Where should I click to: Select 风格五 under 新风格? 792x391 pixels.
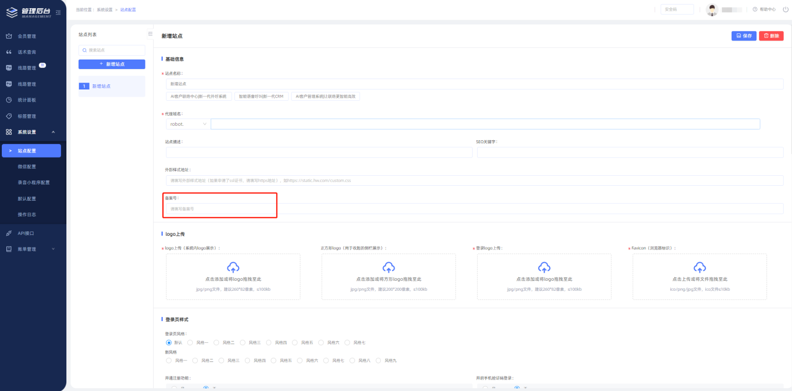[274, 361]
